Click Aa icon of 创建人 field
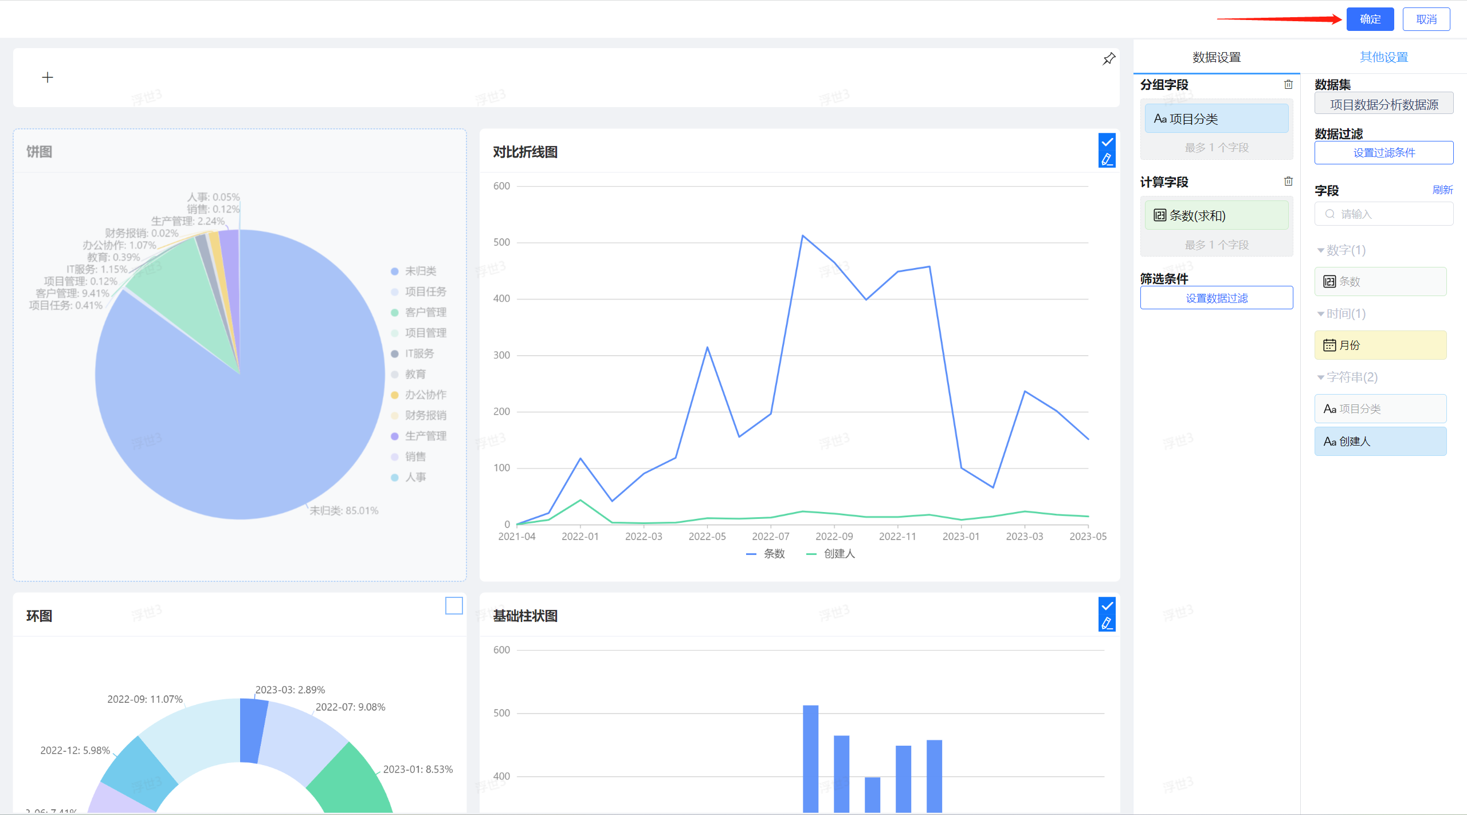The height and width of the screenshot is (815, 1467). click(1329, 442)
